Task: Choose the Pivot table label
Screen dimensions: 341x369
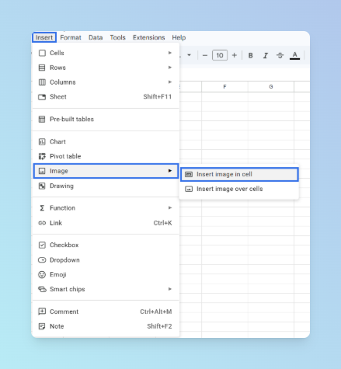Action: coord(65,156)
